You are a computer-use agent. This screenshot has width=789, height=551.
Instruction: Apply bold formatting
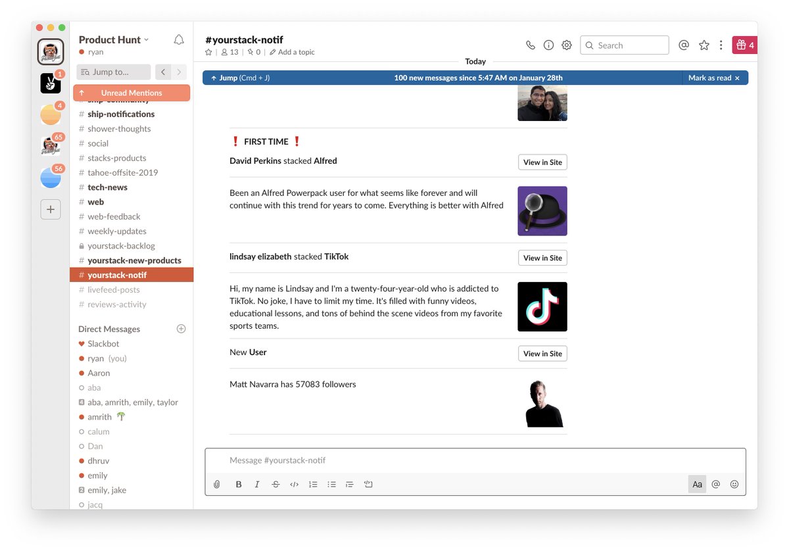pyautogui.click(x=239, y=485)
